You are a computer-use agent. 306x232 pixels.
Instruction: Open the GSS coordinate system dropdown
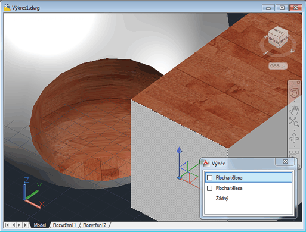coord(278,65)
